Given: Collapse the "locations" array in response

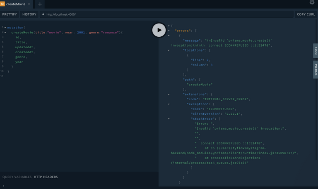Looking at the screenshot, I should pyautogui.click(x=169, y=50).
